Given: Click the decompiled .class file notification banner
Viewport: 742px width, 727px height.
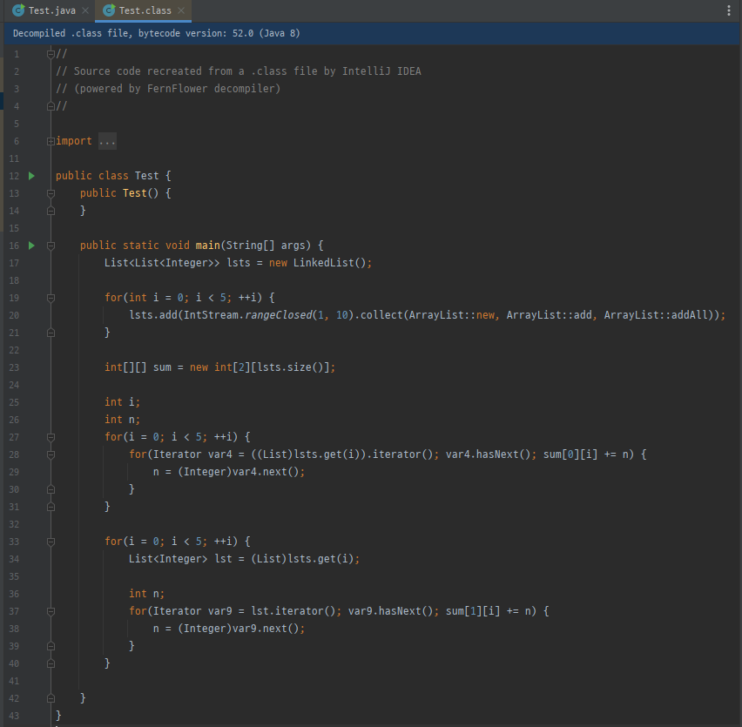Looking at the screenshot, I should click(157, 33).
